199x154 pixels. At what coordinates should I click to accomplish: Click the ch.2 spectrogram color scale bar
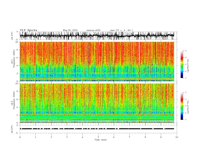[x=182, y=106]
